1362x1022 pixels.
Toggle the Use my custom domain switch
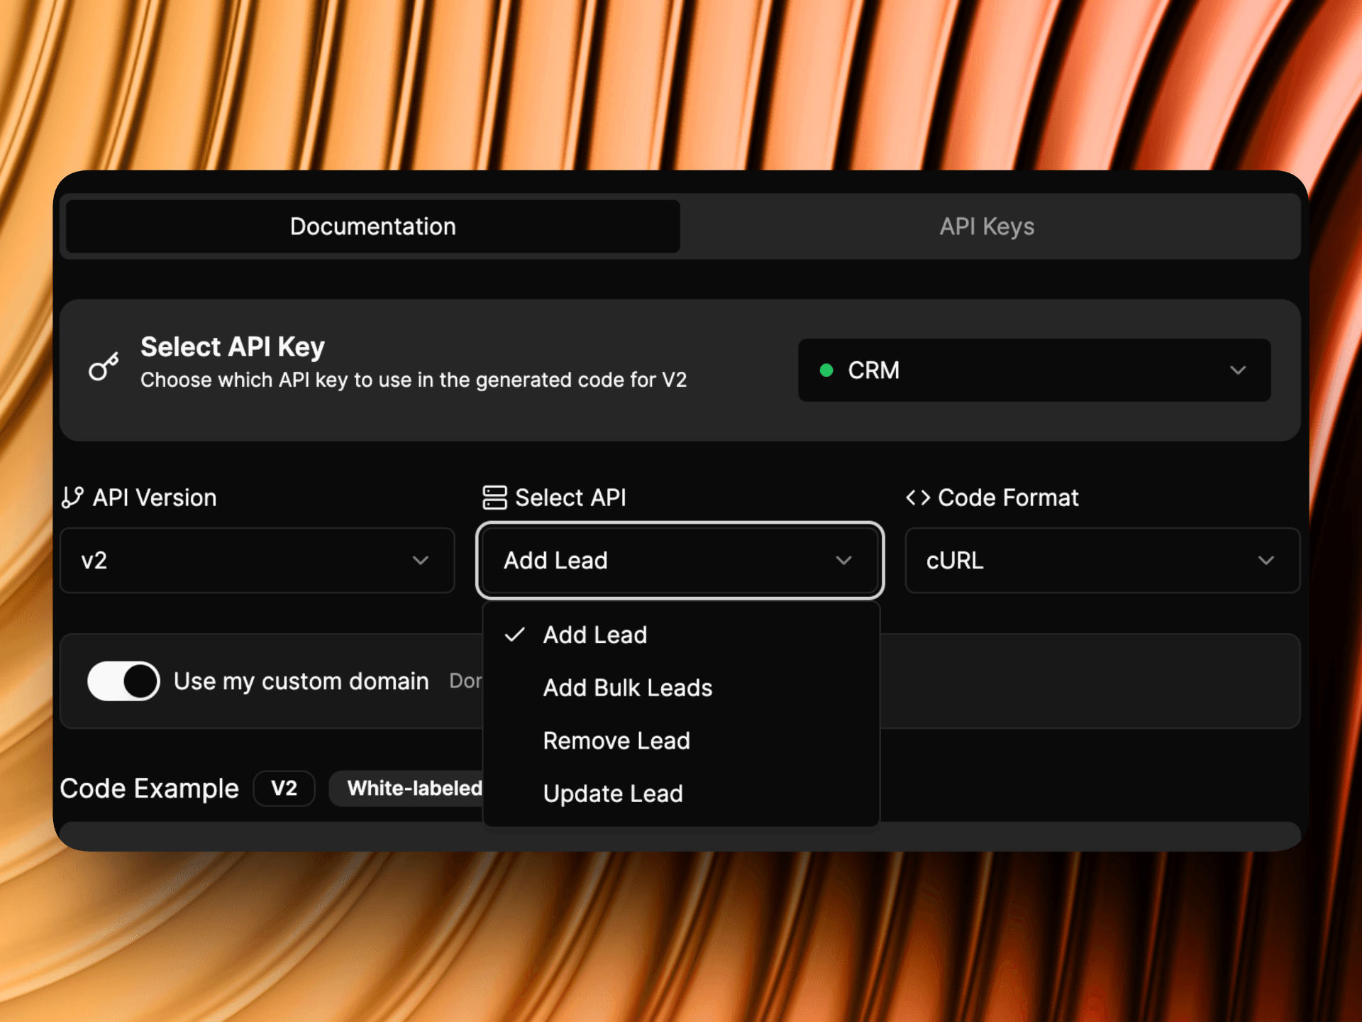123,681
